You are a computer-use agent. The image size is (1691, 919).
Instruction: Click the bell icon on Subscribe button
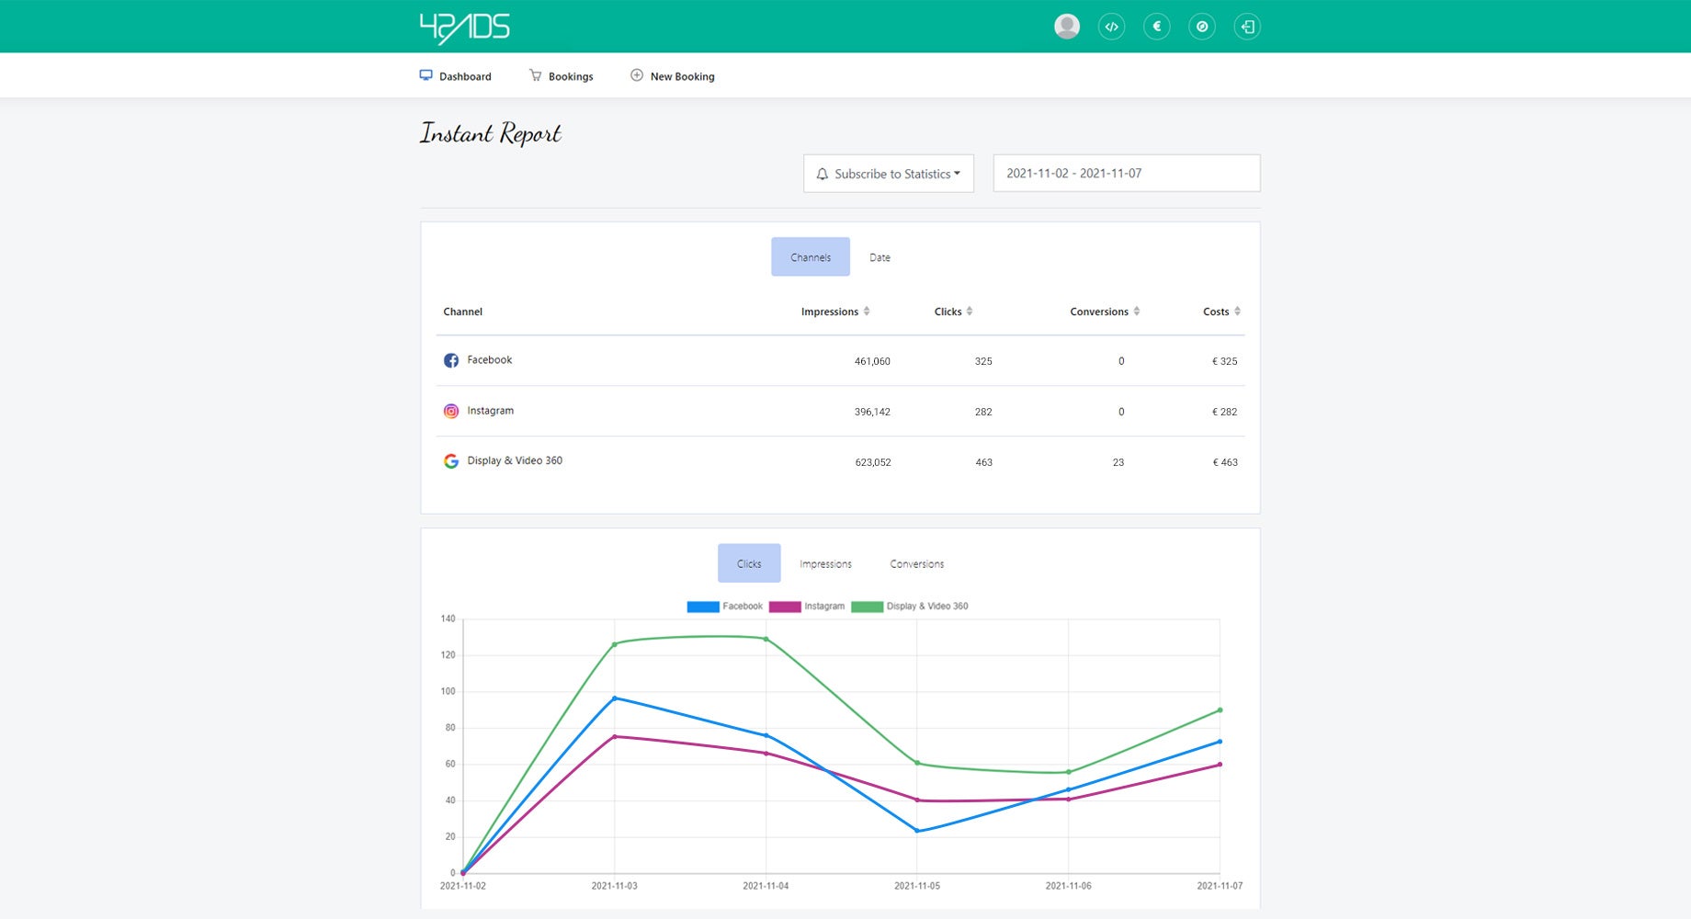[x=823, y=174]
